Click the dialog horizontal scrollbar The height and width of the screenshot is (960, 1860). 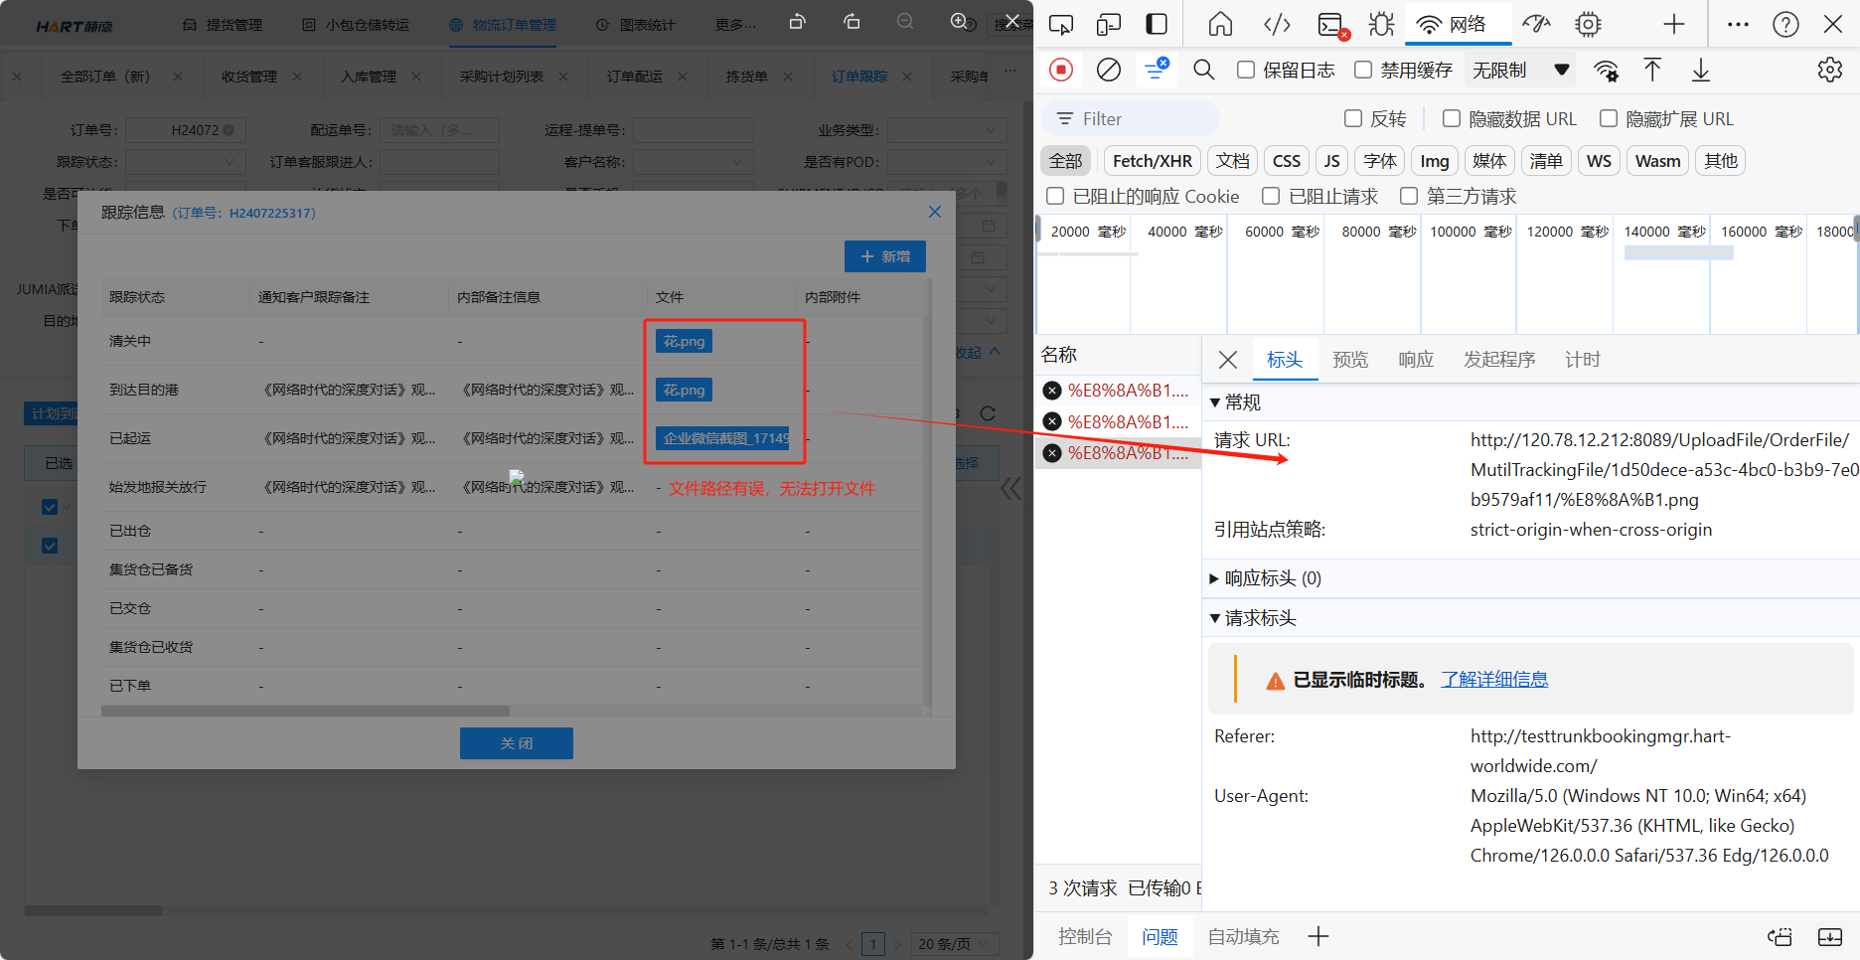click(x=305, y=712)
